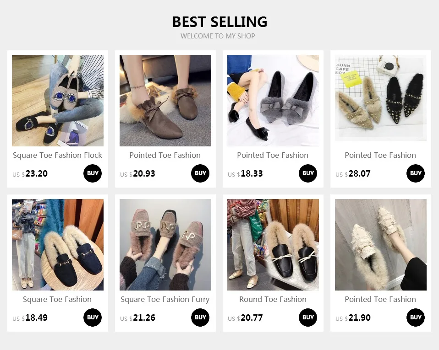Open navy fur-trim loafers photo
Image resolution: width=439 pixels, height=350 pixels.
tap(58, 245)
